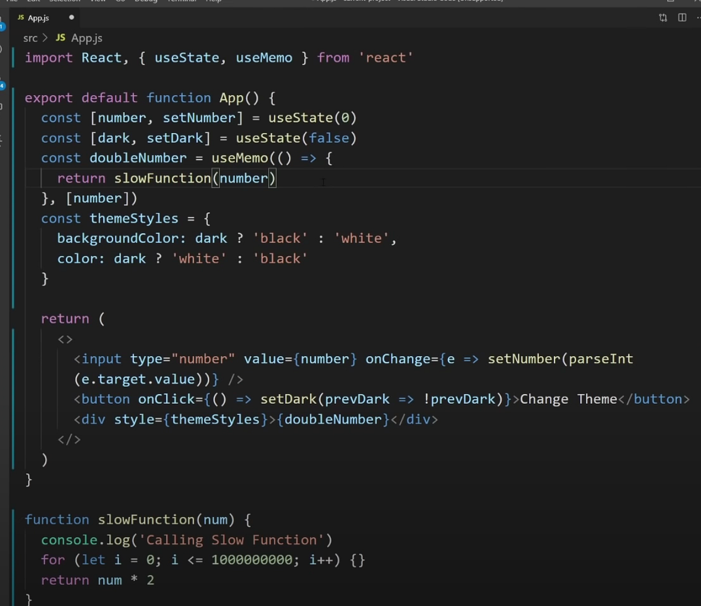Screen dimensions: 701x606
Task: Click 'themeStyles' in the const declaration
Action: [x=134, y=219]
